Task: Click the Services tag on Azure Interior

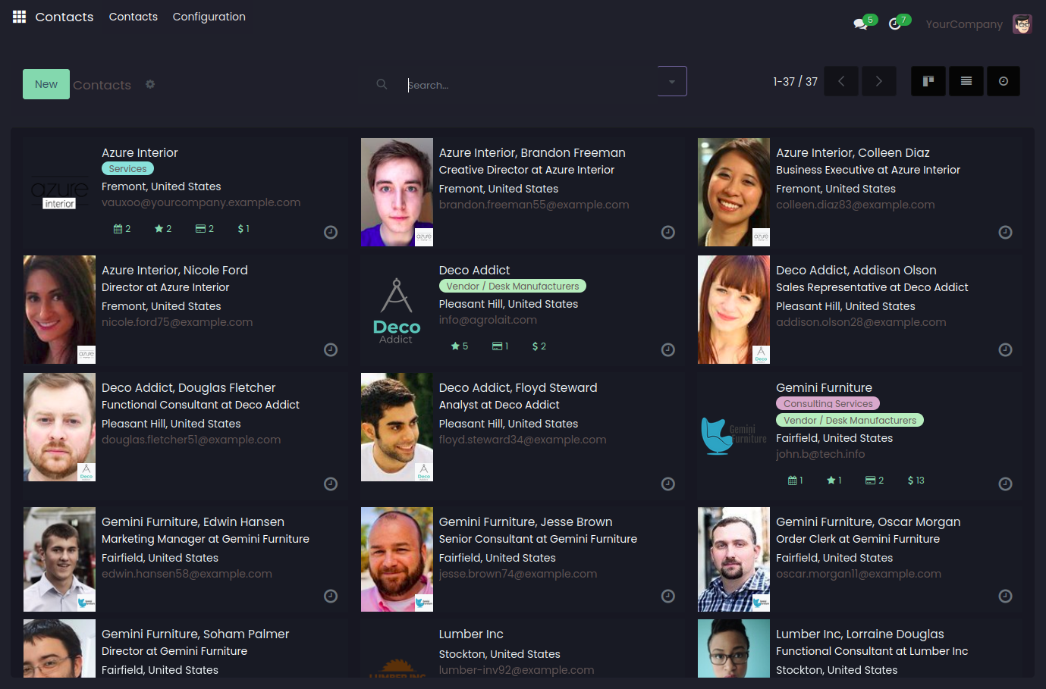Action: (x=127, y=169)
